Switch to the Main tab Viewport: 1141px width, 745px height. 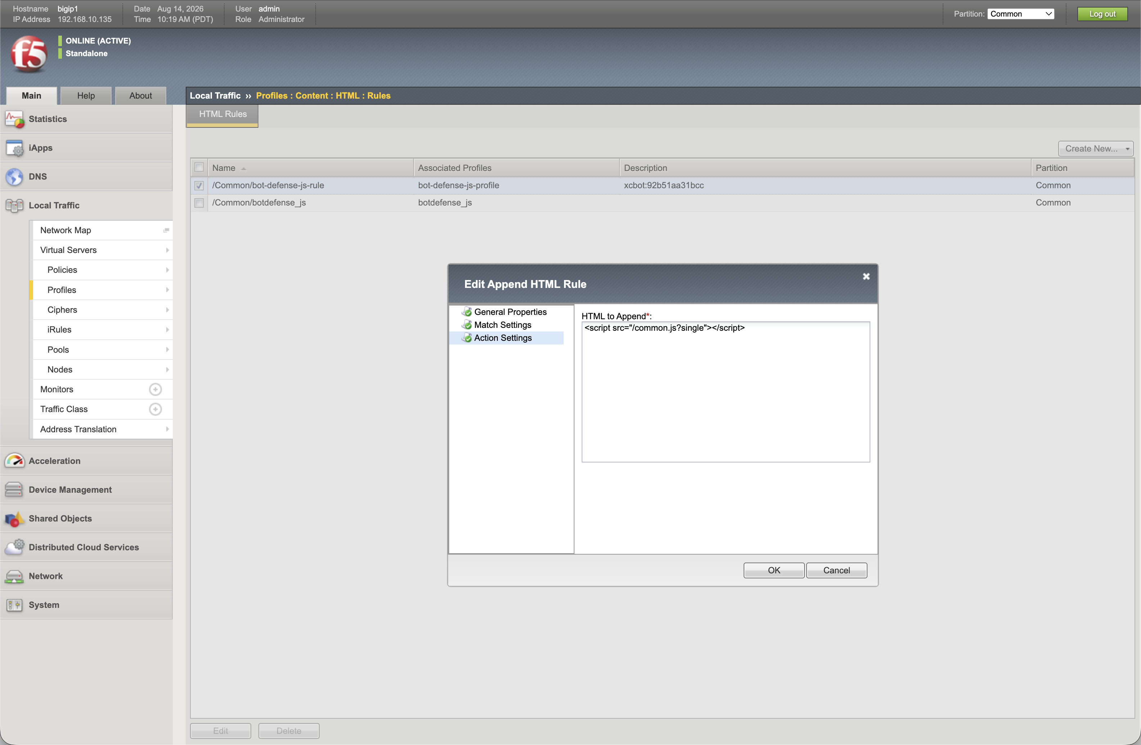(x=32, y=96)
